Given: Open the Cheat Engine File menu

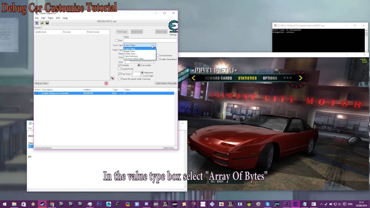Looking at the screenshot, I should [37, 18].
